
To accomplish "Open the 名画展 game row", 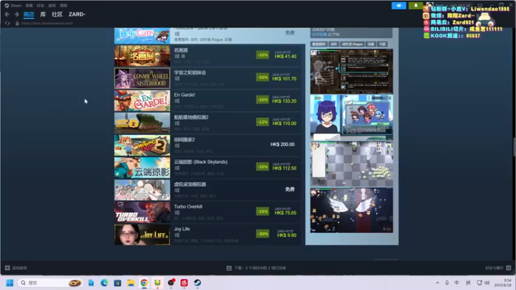I will pyautogui.click(x=208, y=56).
